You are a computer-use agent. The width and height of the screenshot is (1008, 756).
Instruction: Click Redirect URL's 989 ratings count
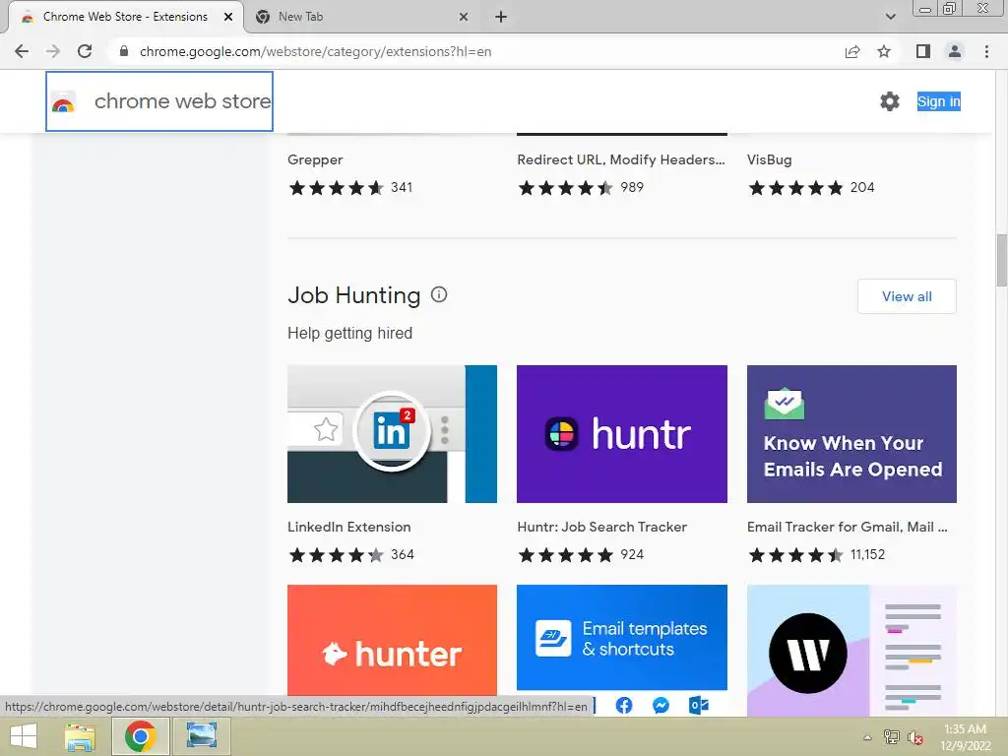click(x=632, y=187)
